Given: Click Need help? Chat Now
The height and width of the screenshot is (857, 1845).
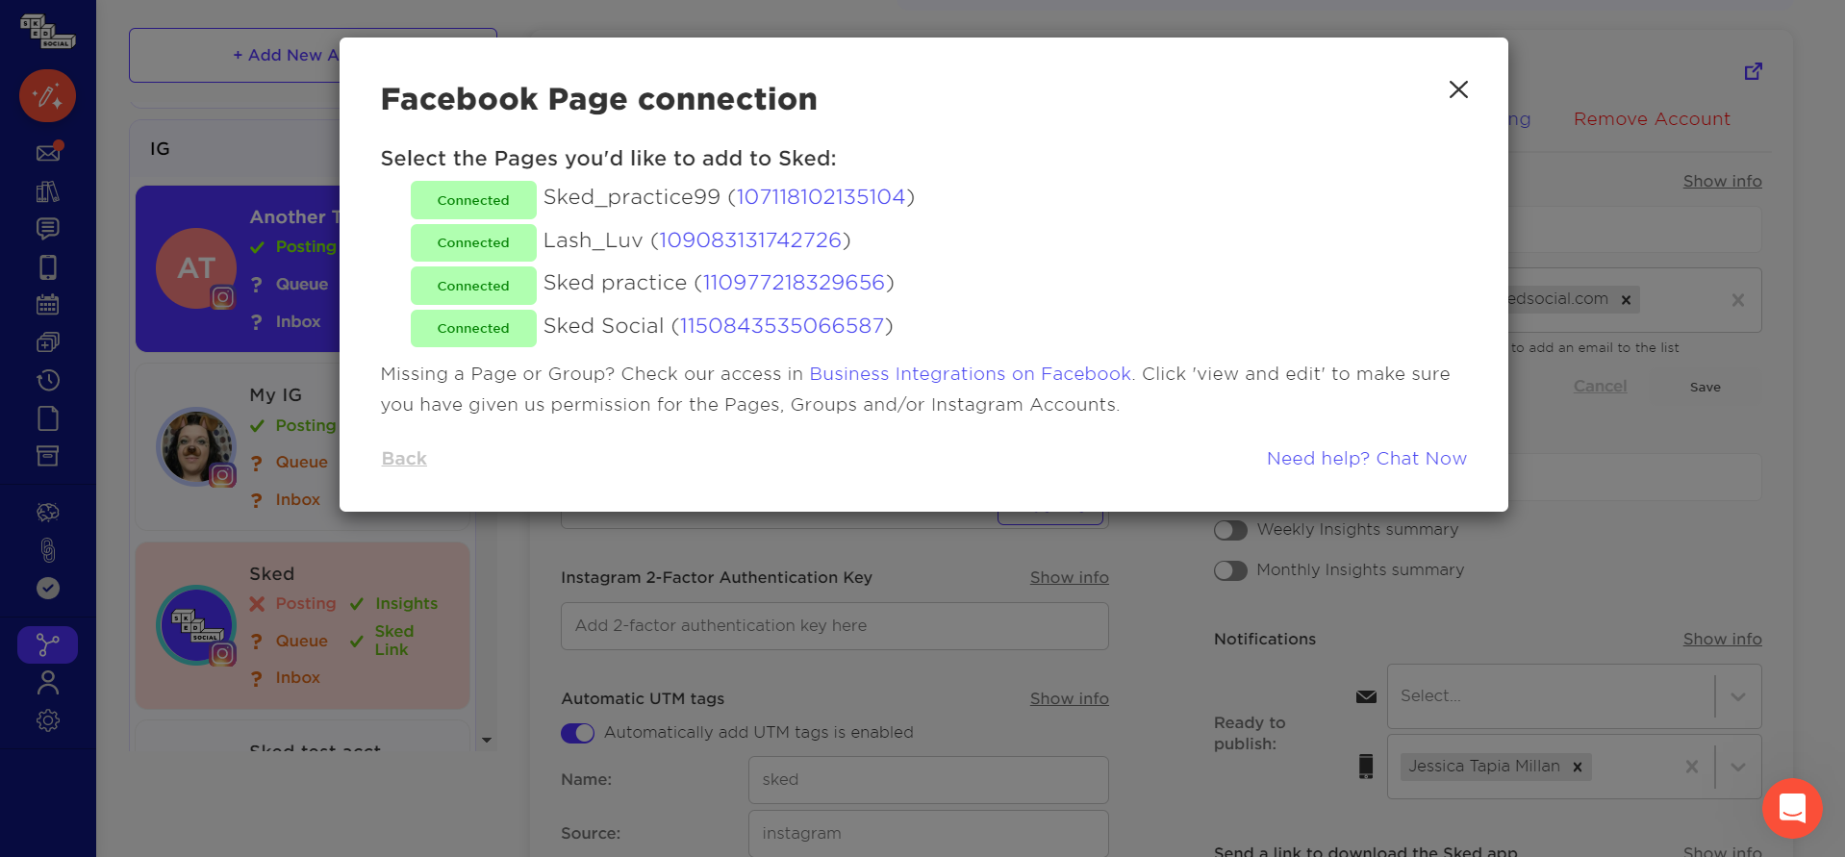Looking at the screenshot, I should click(x=1366, y=459).
